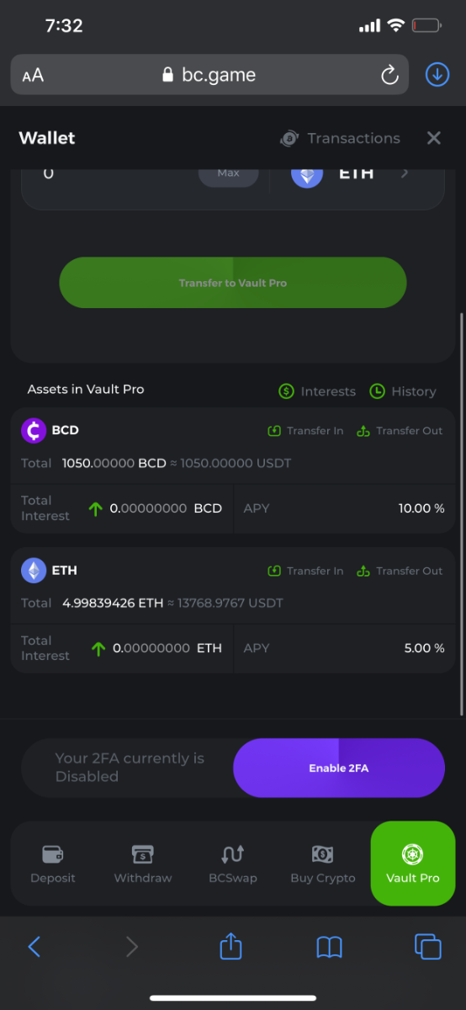Open Transactions from the wallet header
Viewport: 466px width, 1010px height.
tap(341, 138)
